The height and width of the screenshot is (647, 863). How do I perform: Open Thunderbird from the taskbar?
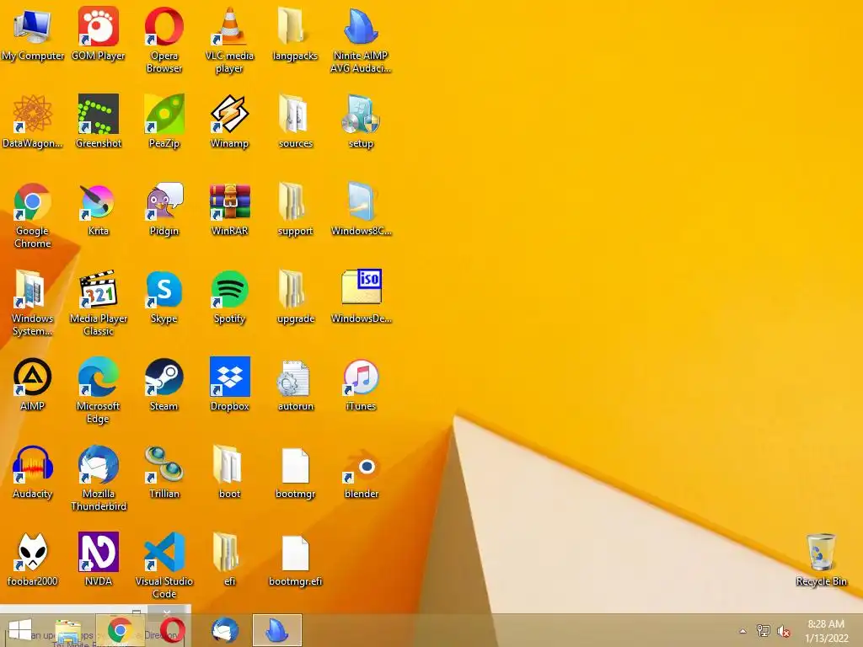pos(225,630)
